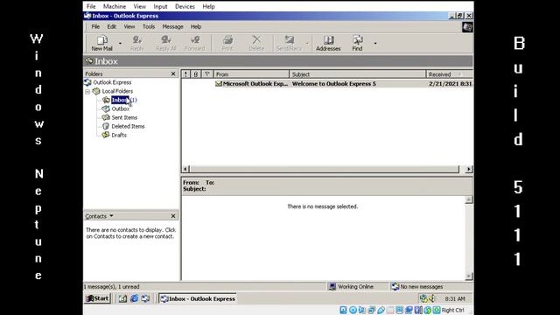560x315 pixels.
Task: Click the Delete toolbar button
Action: pos(256,43)
